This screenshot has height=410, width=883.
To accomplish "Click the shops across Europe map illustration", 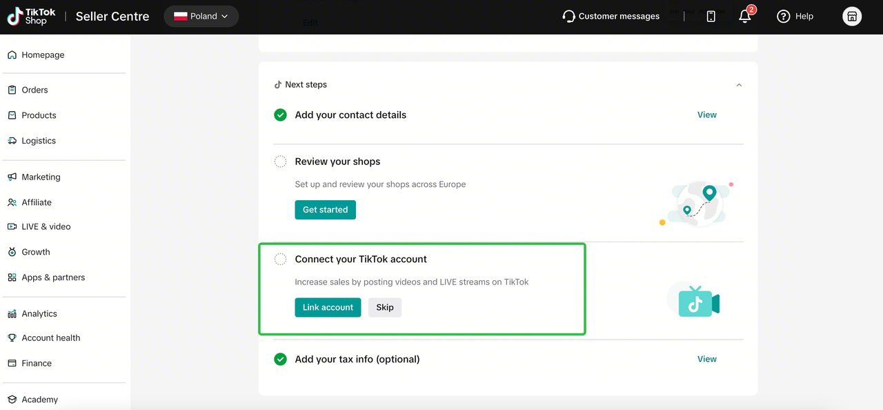I will click(x=695, y=204).
